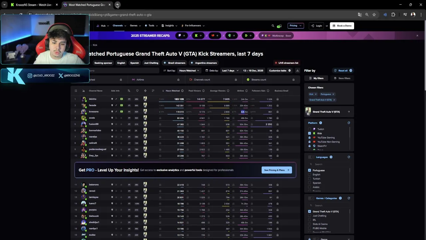
Task: Reset the Games / Categories filter refresh icon
Action: tap(349, 198)
